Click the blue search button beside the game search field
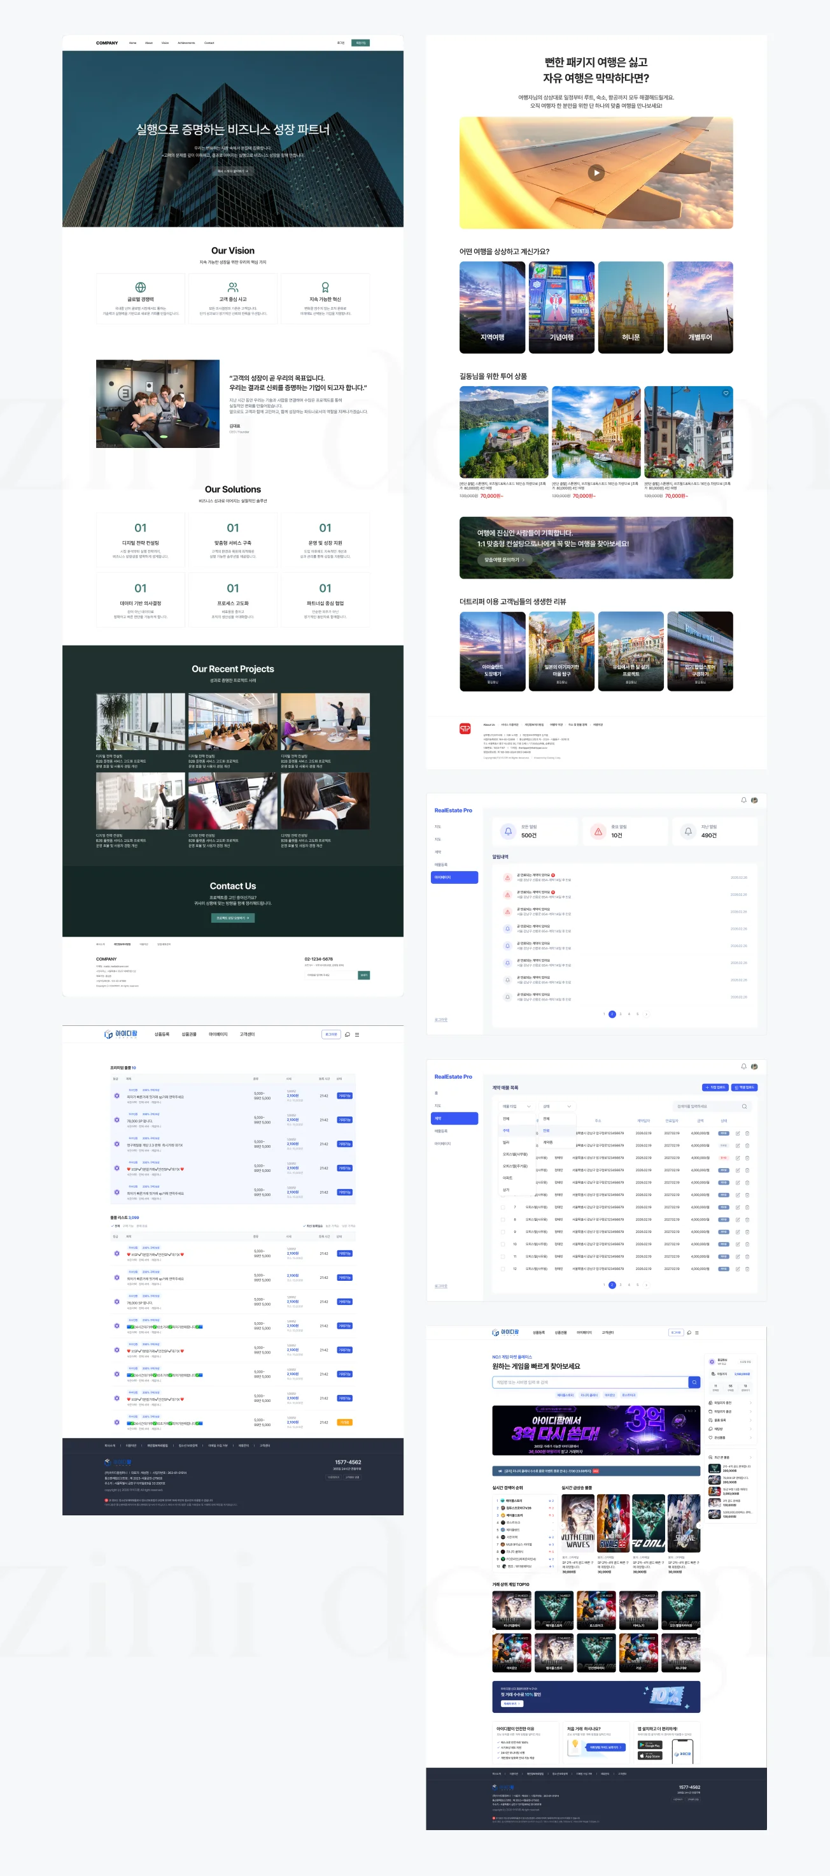The width and height of the screenshot is (830, 1876). (694, 1382)
